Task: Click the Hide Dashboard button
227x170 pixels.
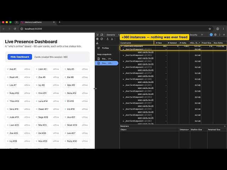Action: [20, 57]
